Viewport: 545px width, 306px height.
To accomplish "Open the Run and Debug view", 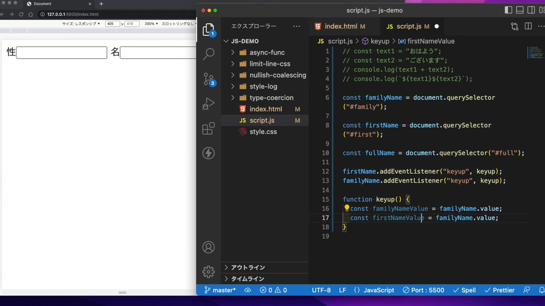I will 208,104.
